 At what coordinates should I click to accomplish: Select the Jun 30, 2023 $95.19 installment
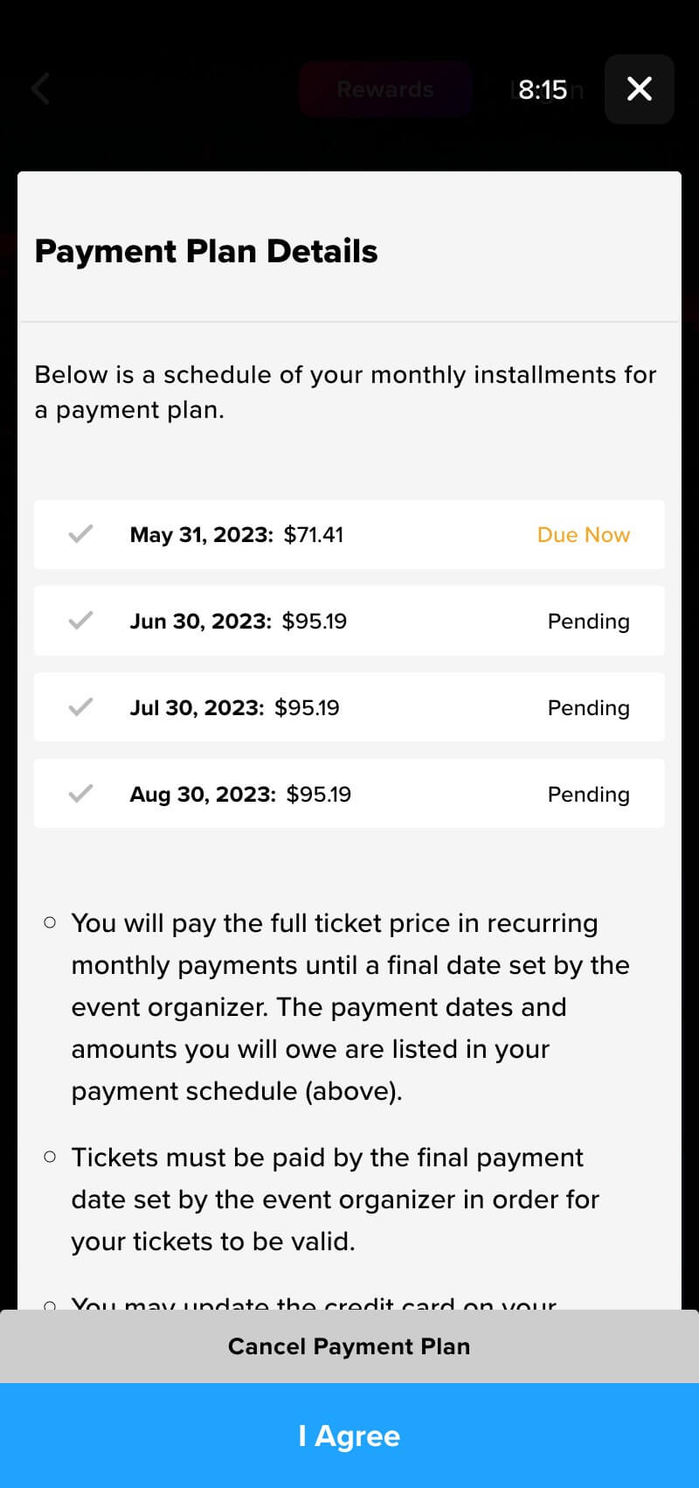[239, 621]
